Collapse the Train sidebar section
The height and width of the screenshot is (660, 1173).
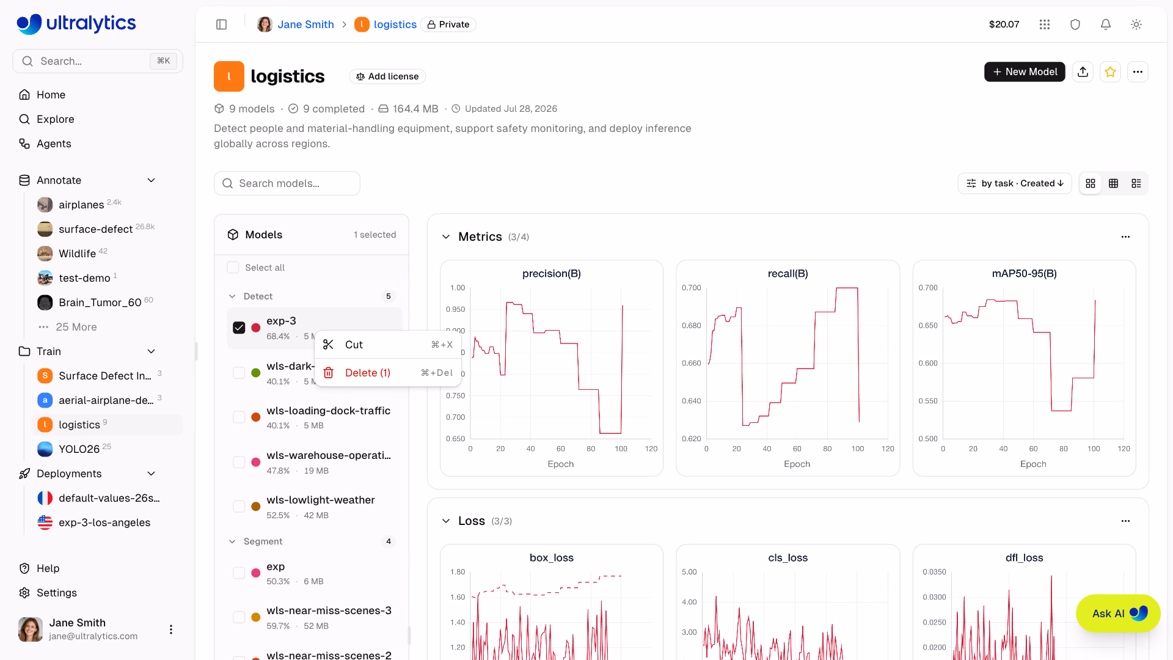click(152, 351)
